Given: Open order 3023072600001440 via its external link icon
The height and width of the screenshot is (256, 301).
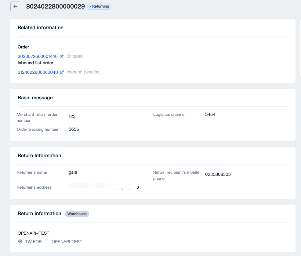Looking at the screenshot, I should point(62,56).
